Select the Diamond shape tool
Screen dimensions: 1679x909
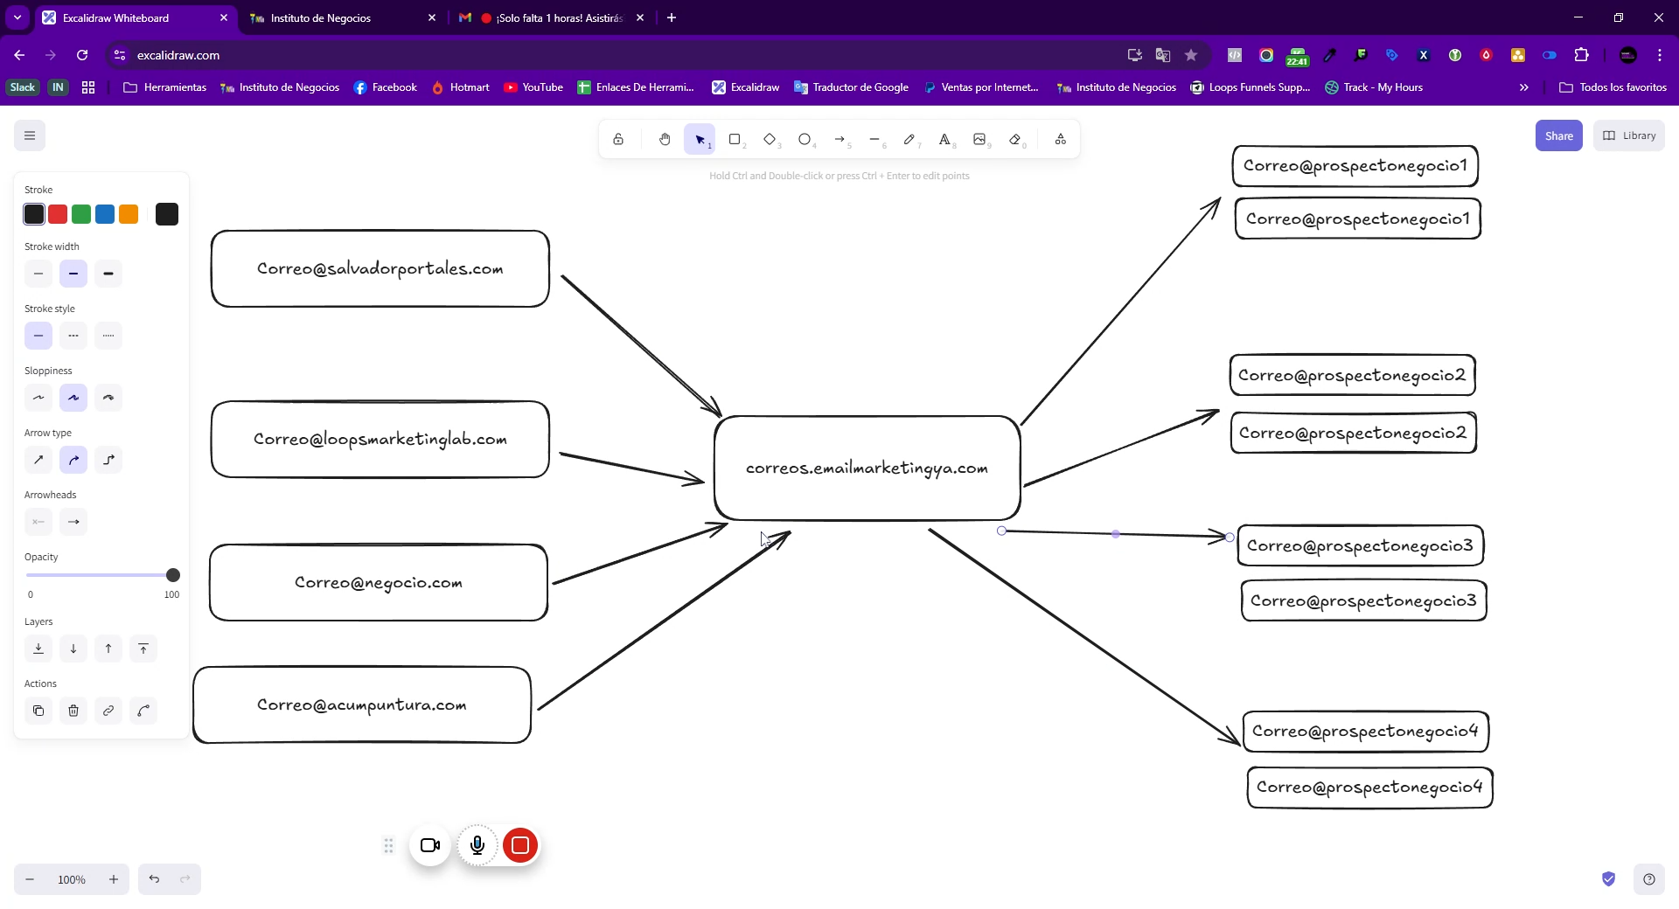[770, 140]
